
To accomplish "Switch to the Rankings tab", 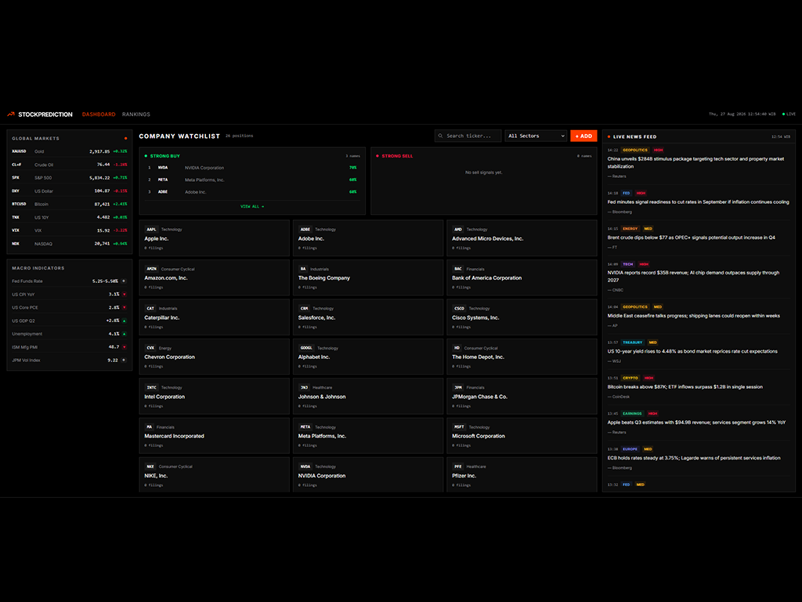I will tap(136, 114).
